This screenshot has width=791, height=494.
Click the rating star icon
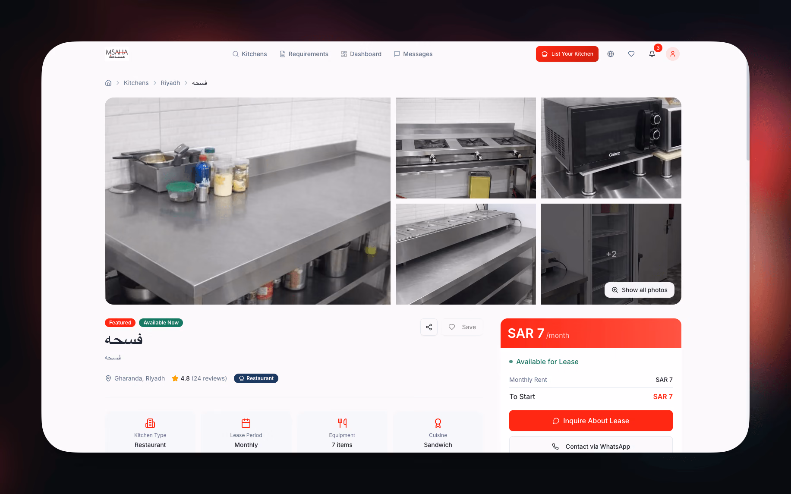(x=175, y=378)
